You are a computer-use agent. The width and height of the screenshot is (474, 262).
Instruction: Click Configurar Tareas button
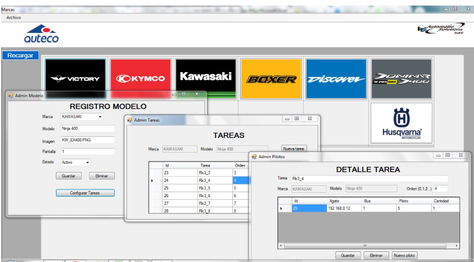pos(85,193)
